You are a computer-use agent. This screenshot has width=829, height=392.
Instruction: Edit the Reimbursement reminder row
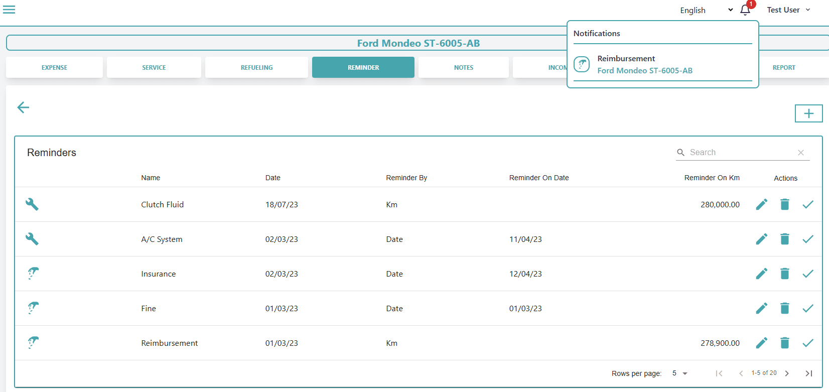tap(761, 343)
